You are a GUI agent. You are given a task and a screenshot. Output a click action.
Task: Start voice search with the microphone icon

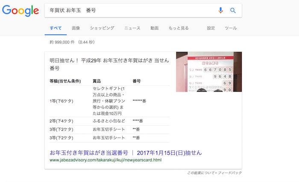tap(220, 11)
